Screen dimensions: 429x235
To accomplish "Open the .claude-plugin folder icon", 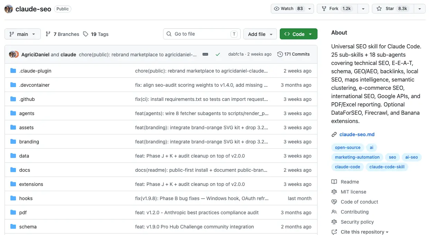I will 13,71.
